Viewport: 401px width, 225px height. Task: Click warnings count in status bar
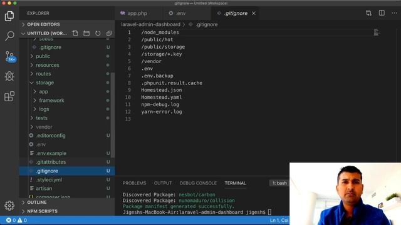pos(23,220)
